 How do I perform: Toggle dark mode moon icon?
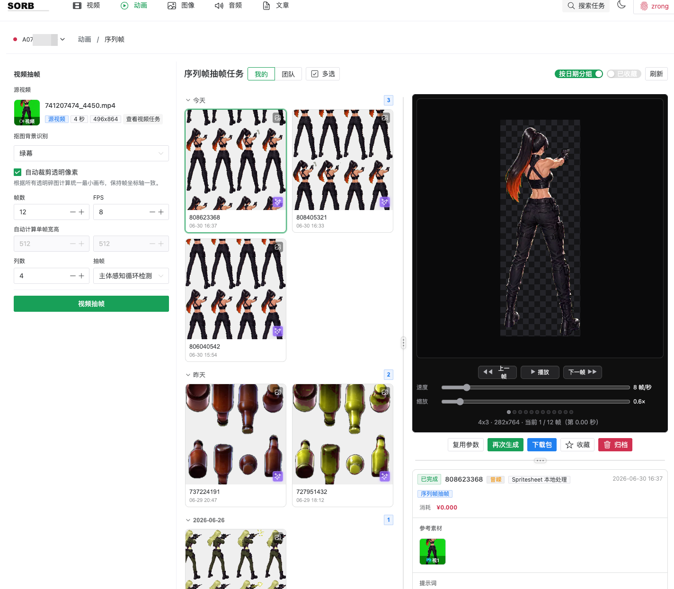coord(621,5)
